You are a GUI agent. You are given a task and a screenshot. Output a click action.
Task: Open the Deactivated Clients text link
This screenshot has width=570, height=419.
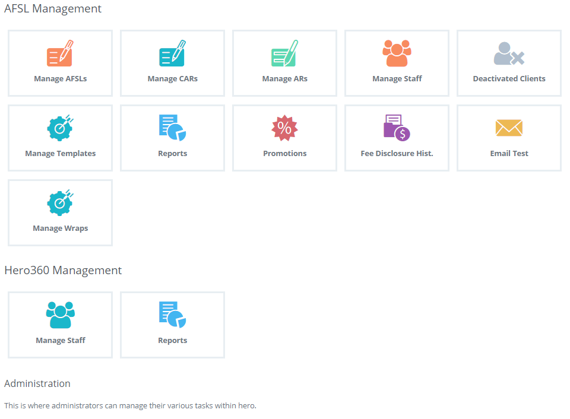tap(509, 78)
